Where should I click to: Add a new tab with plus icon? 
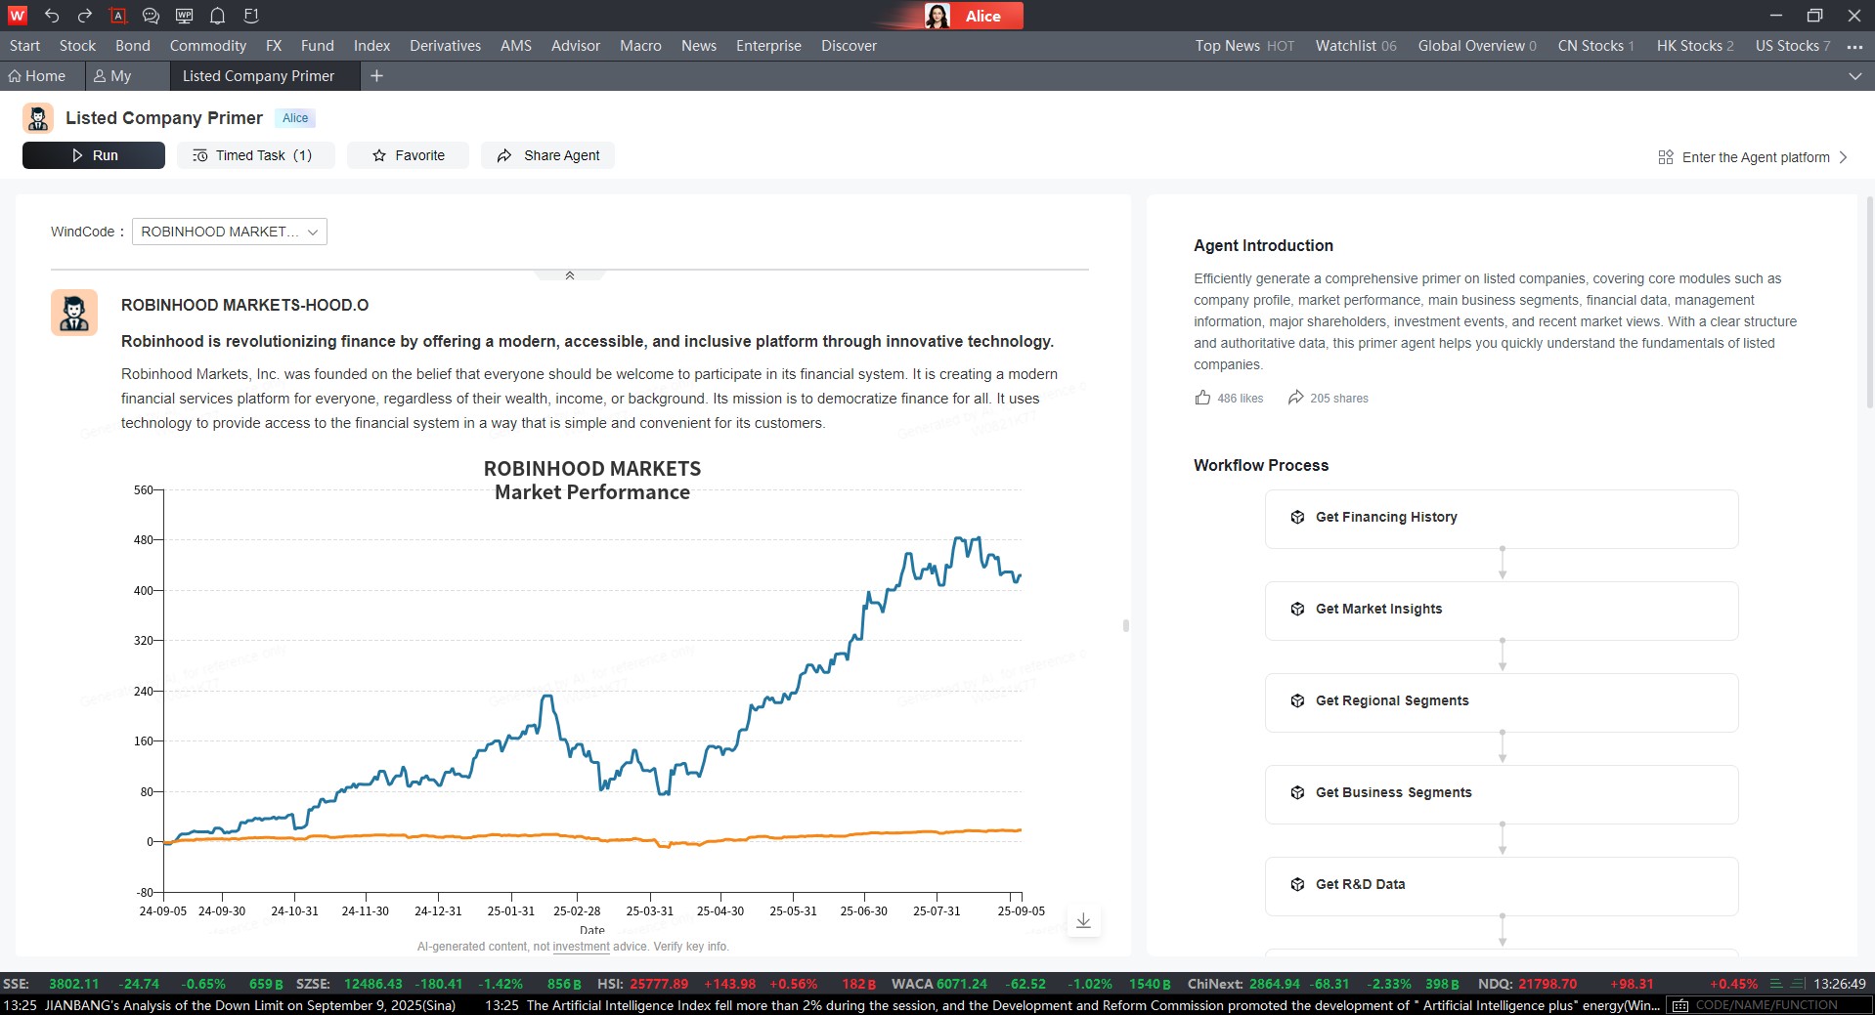(376, 76)
